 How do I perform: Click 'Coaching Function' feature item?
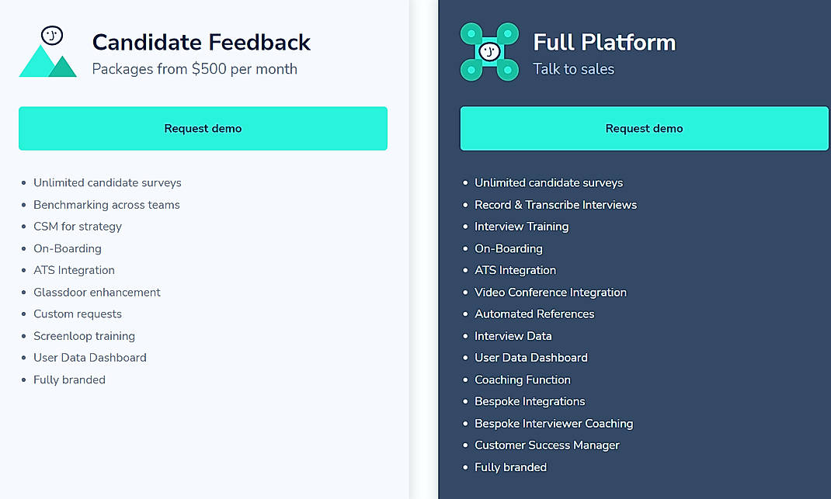(523, 379)
